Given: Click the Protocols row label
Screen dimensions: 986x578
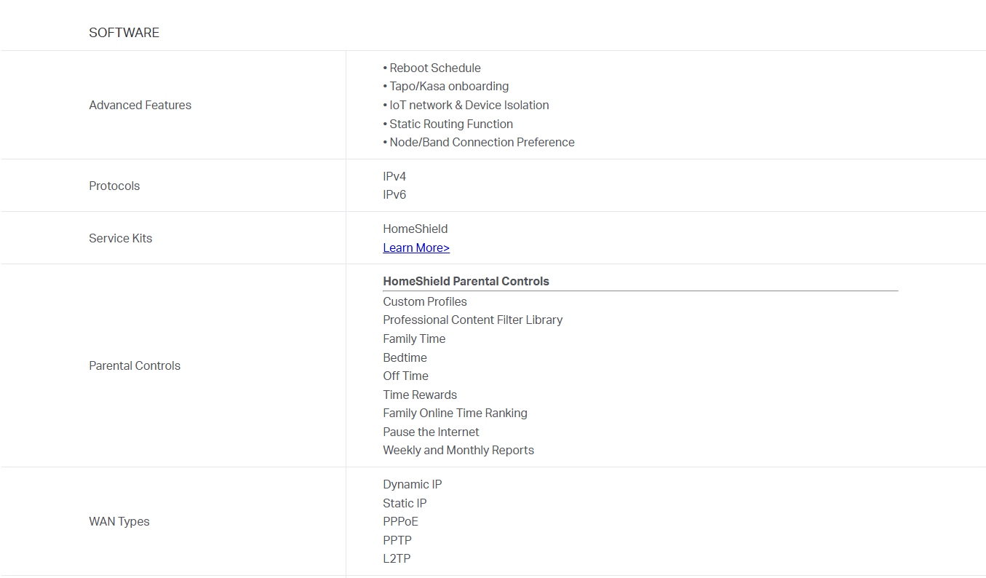Looking at the screenshot, I should point(114,186).
